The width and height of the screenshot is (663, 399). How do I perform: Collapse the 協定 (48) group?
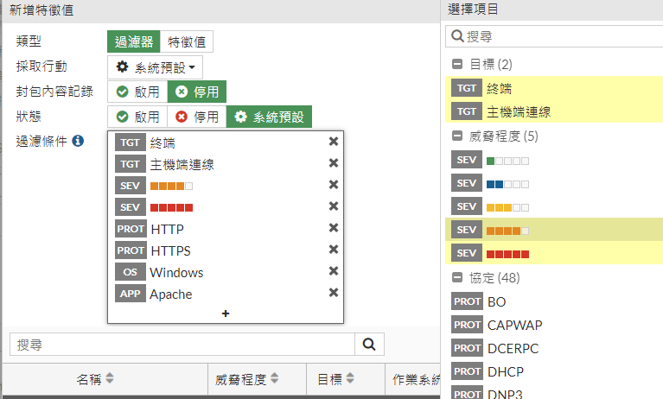point(456,278)
